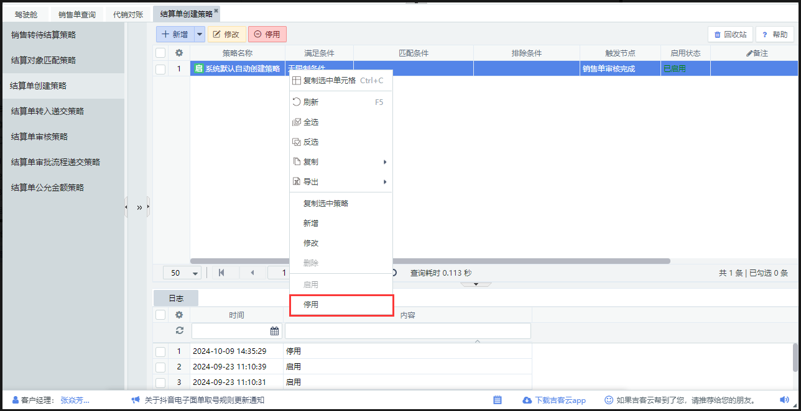801x411 pixels.
Task: Open the 回收站 recycle bin button
Action: [730, 35]
